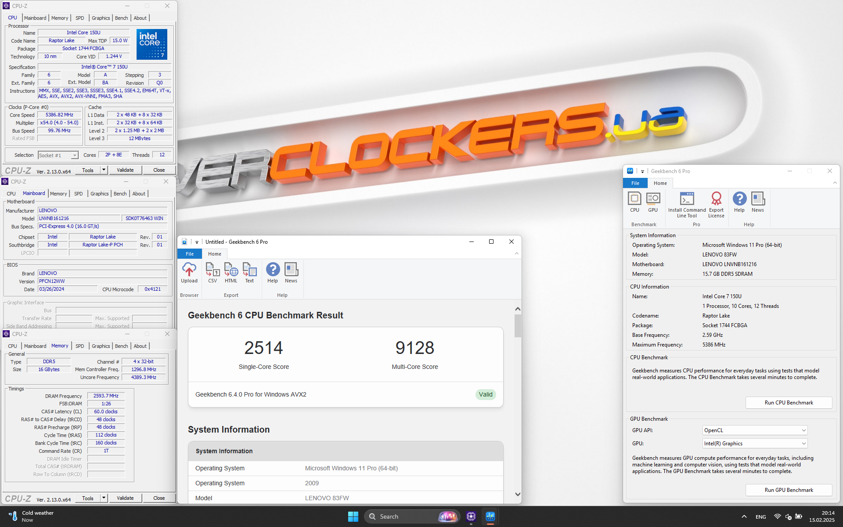Click Close button in top CPU-Z window
The height and width of the screenshot is (527, 843).
[x=159, y=170]
